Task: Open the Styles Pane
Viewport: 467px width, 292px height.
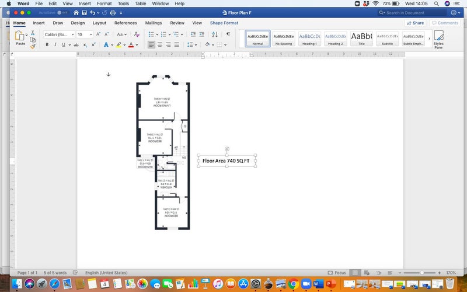Action: click(x=438, y=39)
